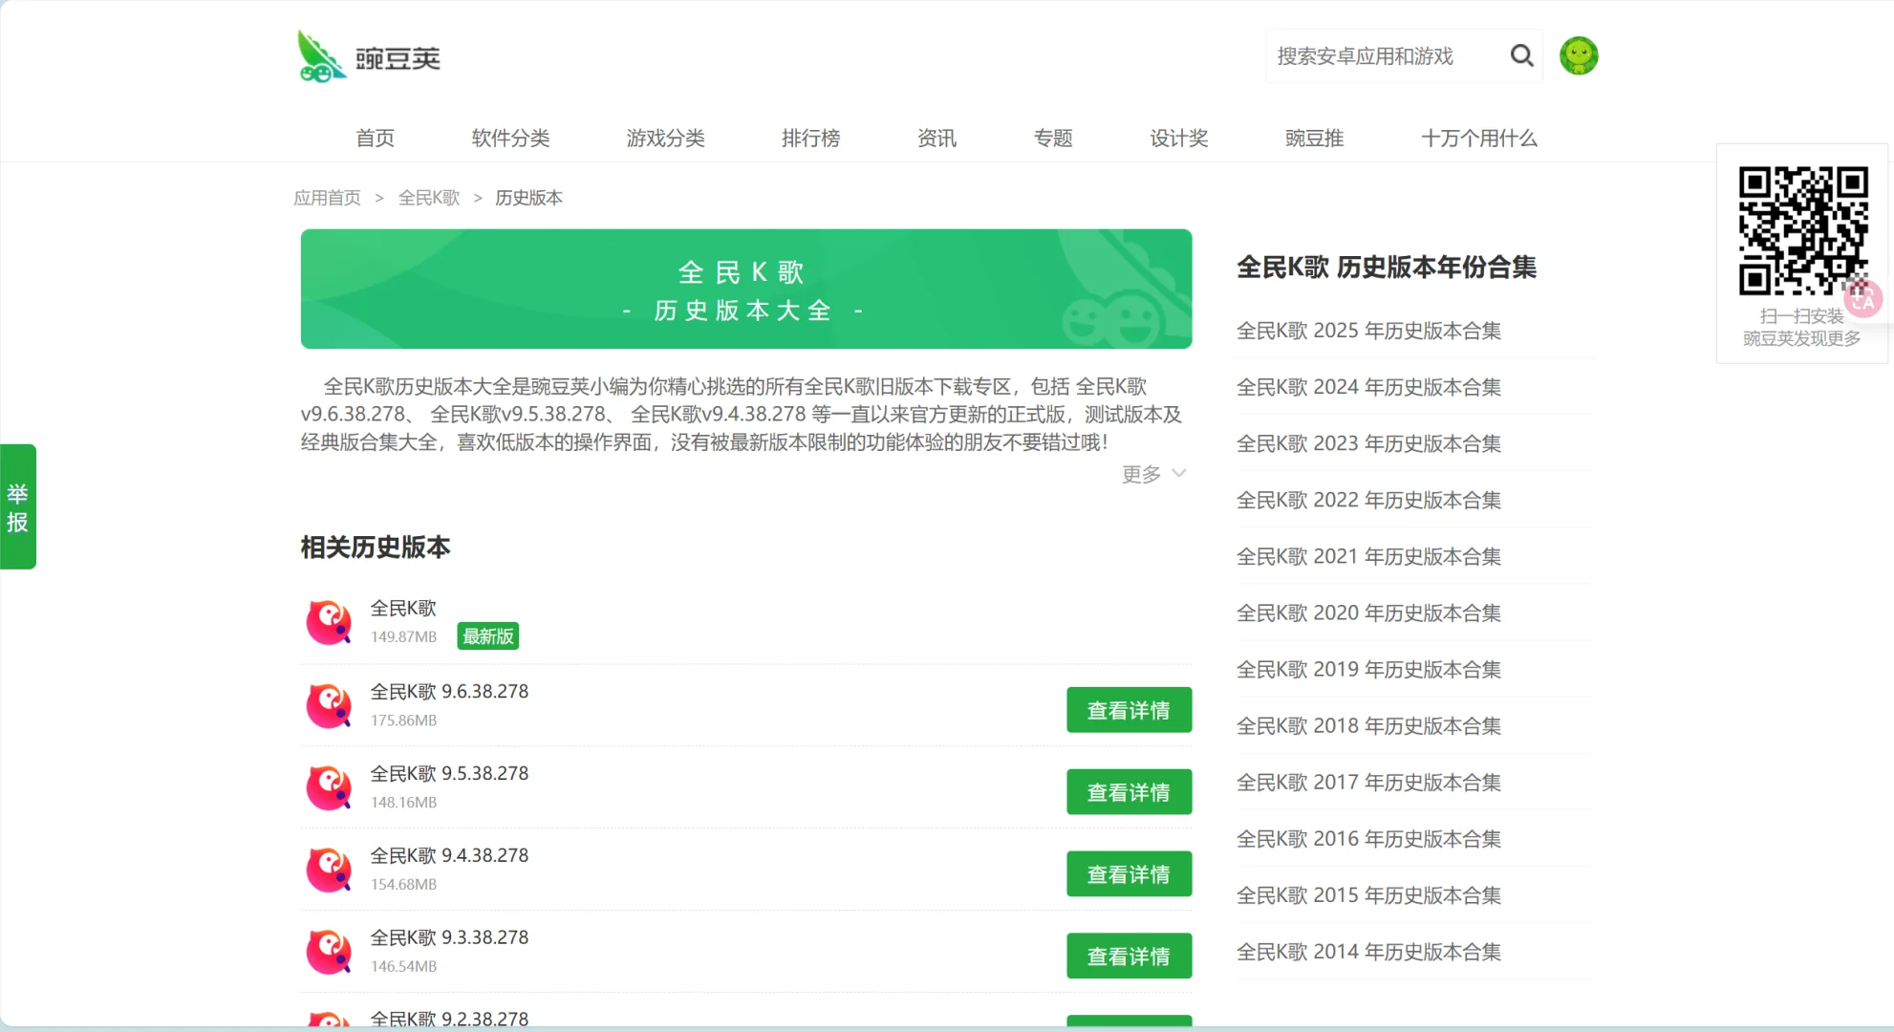Expand the description with 更多
Viewport: 1894px width, 1032px height.
point(1151,473)
